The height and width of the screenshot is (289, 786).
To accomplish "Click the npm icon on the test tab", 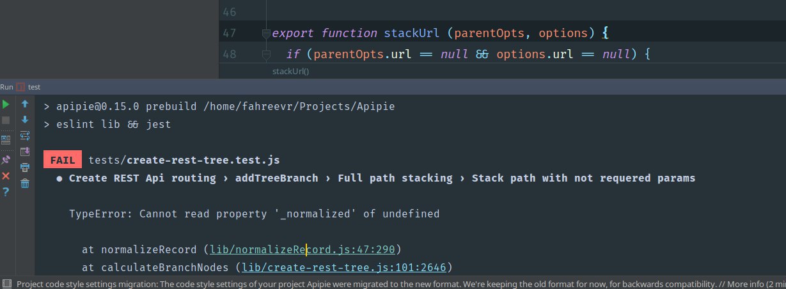I will 20,87.
